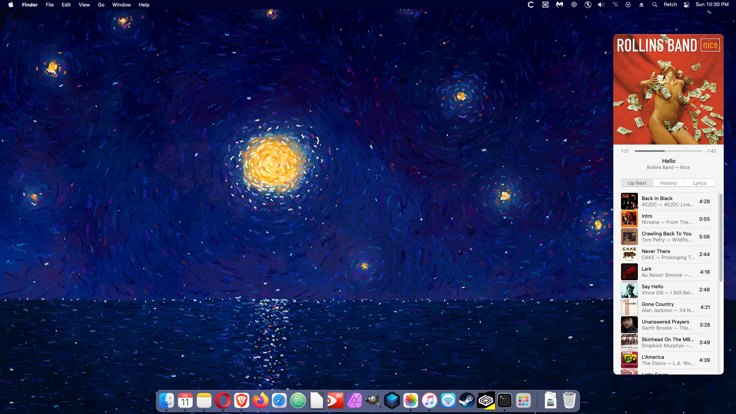The height and width of the screenshot is (414, 736).
Task: Open the disk image file in Dock
Action: (x=550, y=401)
